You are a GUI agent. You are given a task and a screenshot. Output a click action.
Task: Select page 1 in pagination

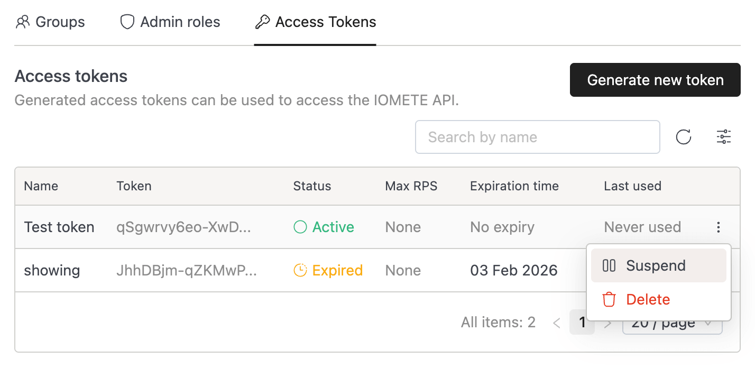tap(582, 323)
